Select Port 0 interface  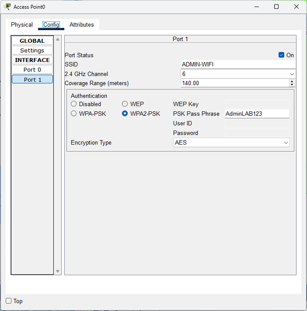[32, 70]
